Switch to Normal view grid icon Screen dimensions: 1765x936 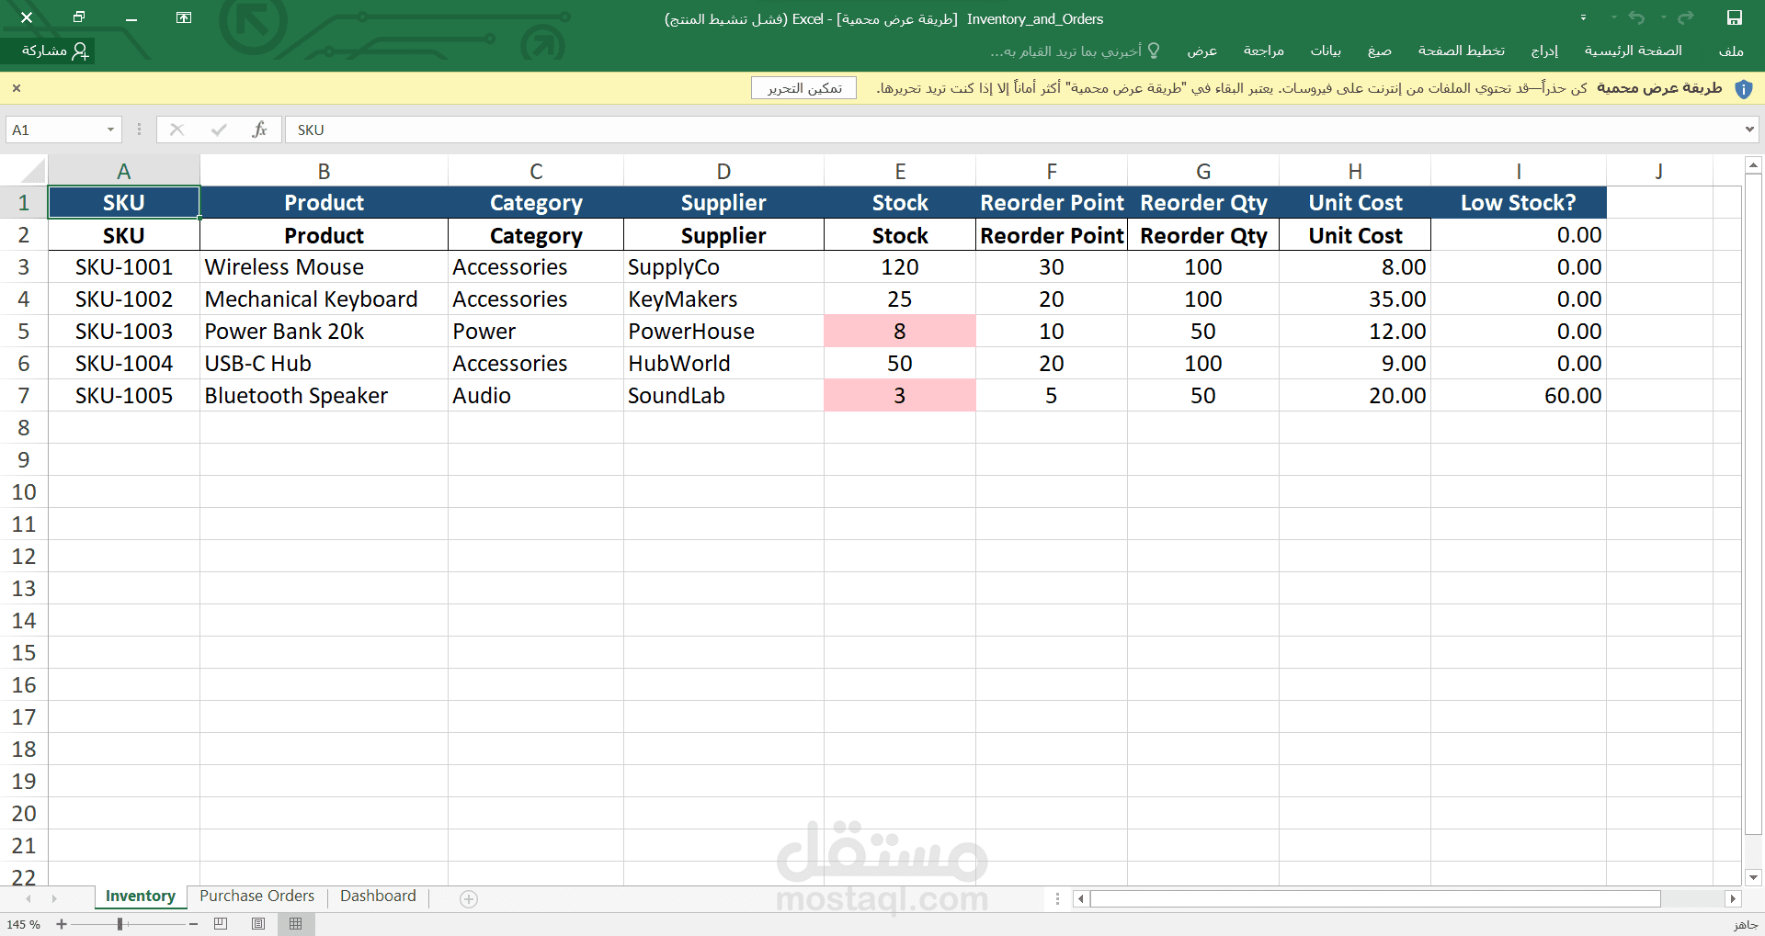[295, 924]
